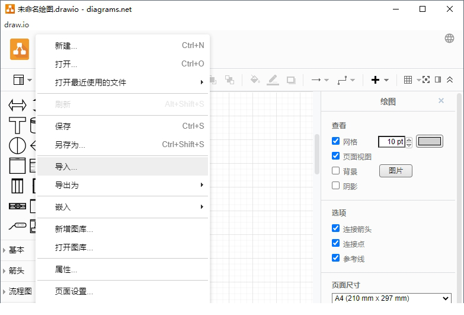464x315 pixels.
Task: Increase grid size with up stepper
Action: pyautogui.click(x=409, y=139)
